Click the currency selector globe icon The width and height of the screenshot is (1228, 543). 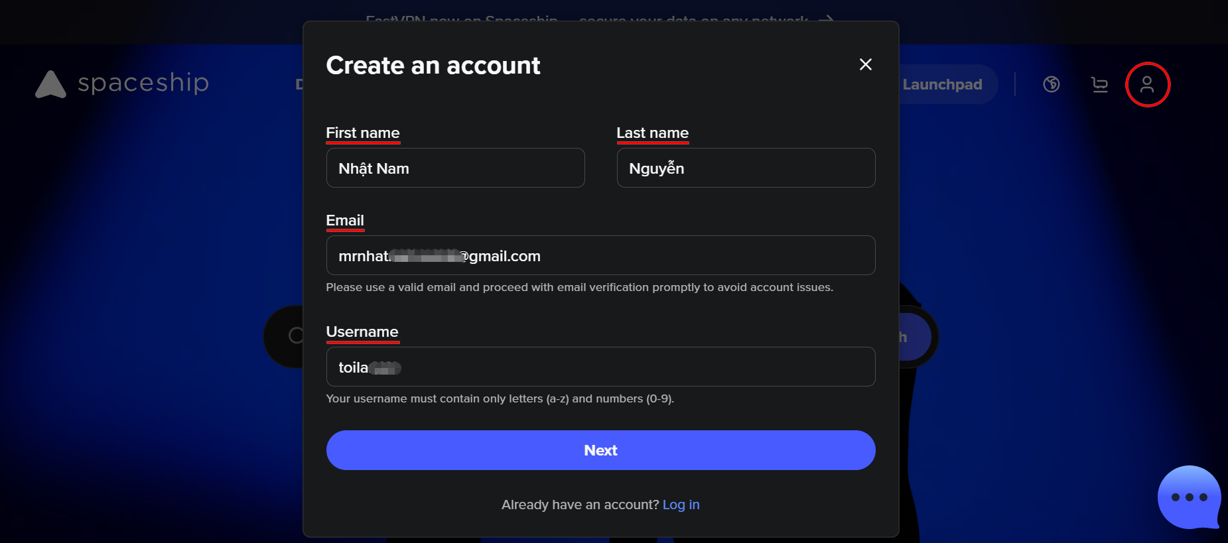pos(1051,84)
